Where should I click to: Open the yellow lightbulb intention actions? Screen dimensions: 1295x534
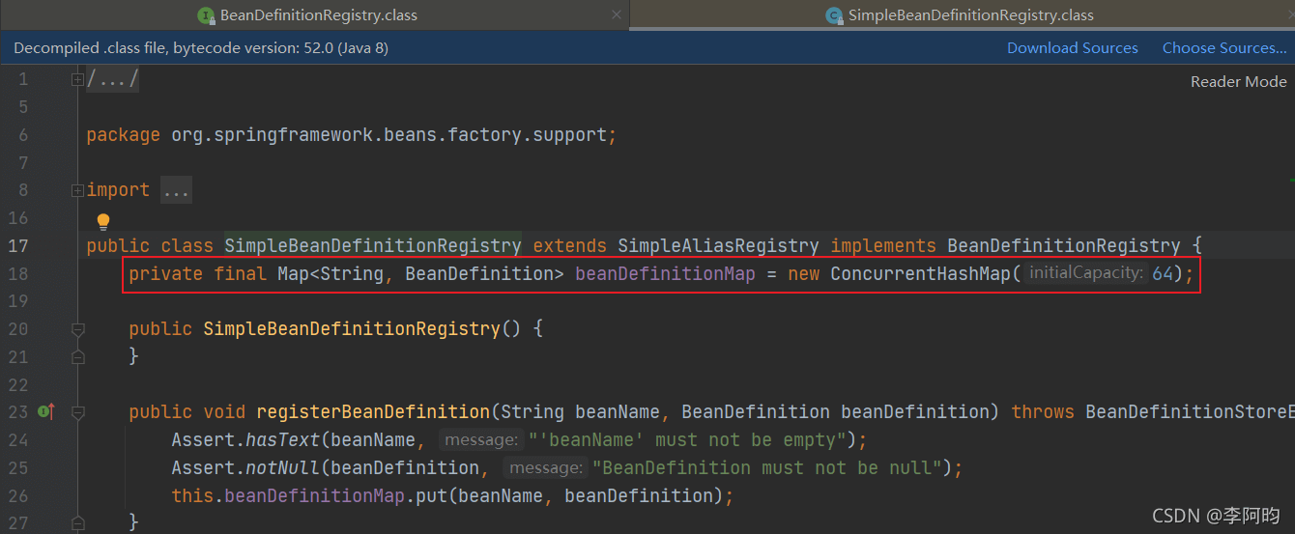[x=103, y=222]
